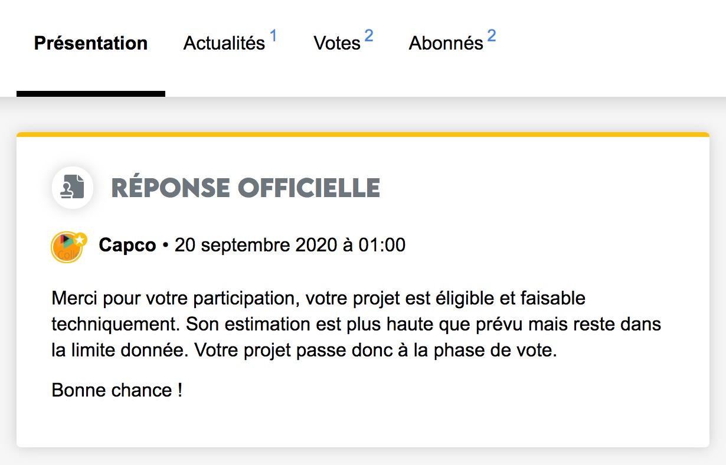Image resolution: width=726 pixels, height=465 pixels.
Task: Click the star badge on Capco's avatar
Action: coord(81,239)
